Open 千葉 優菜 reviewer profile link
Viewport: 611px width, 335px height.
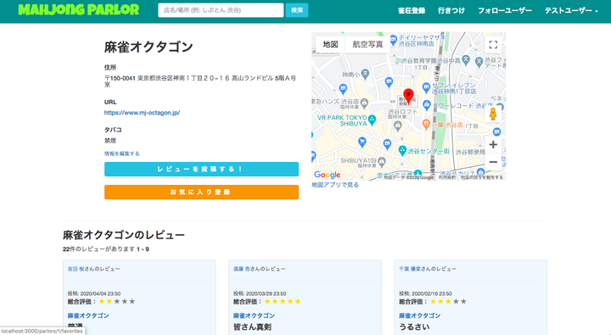click(x=410, y=269)
